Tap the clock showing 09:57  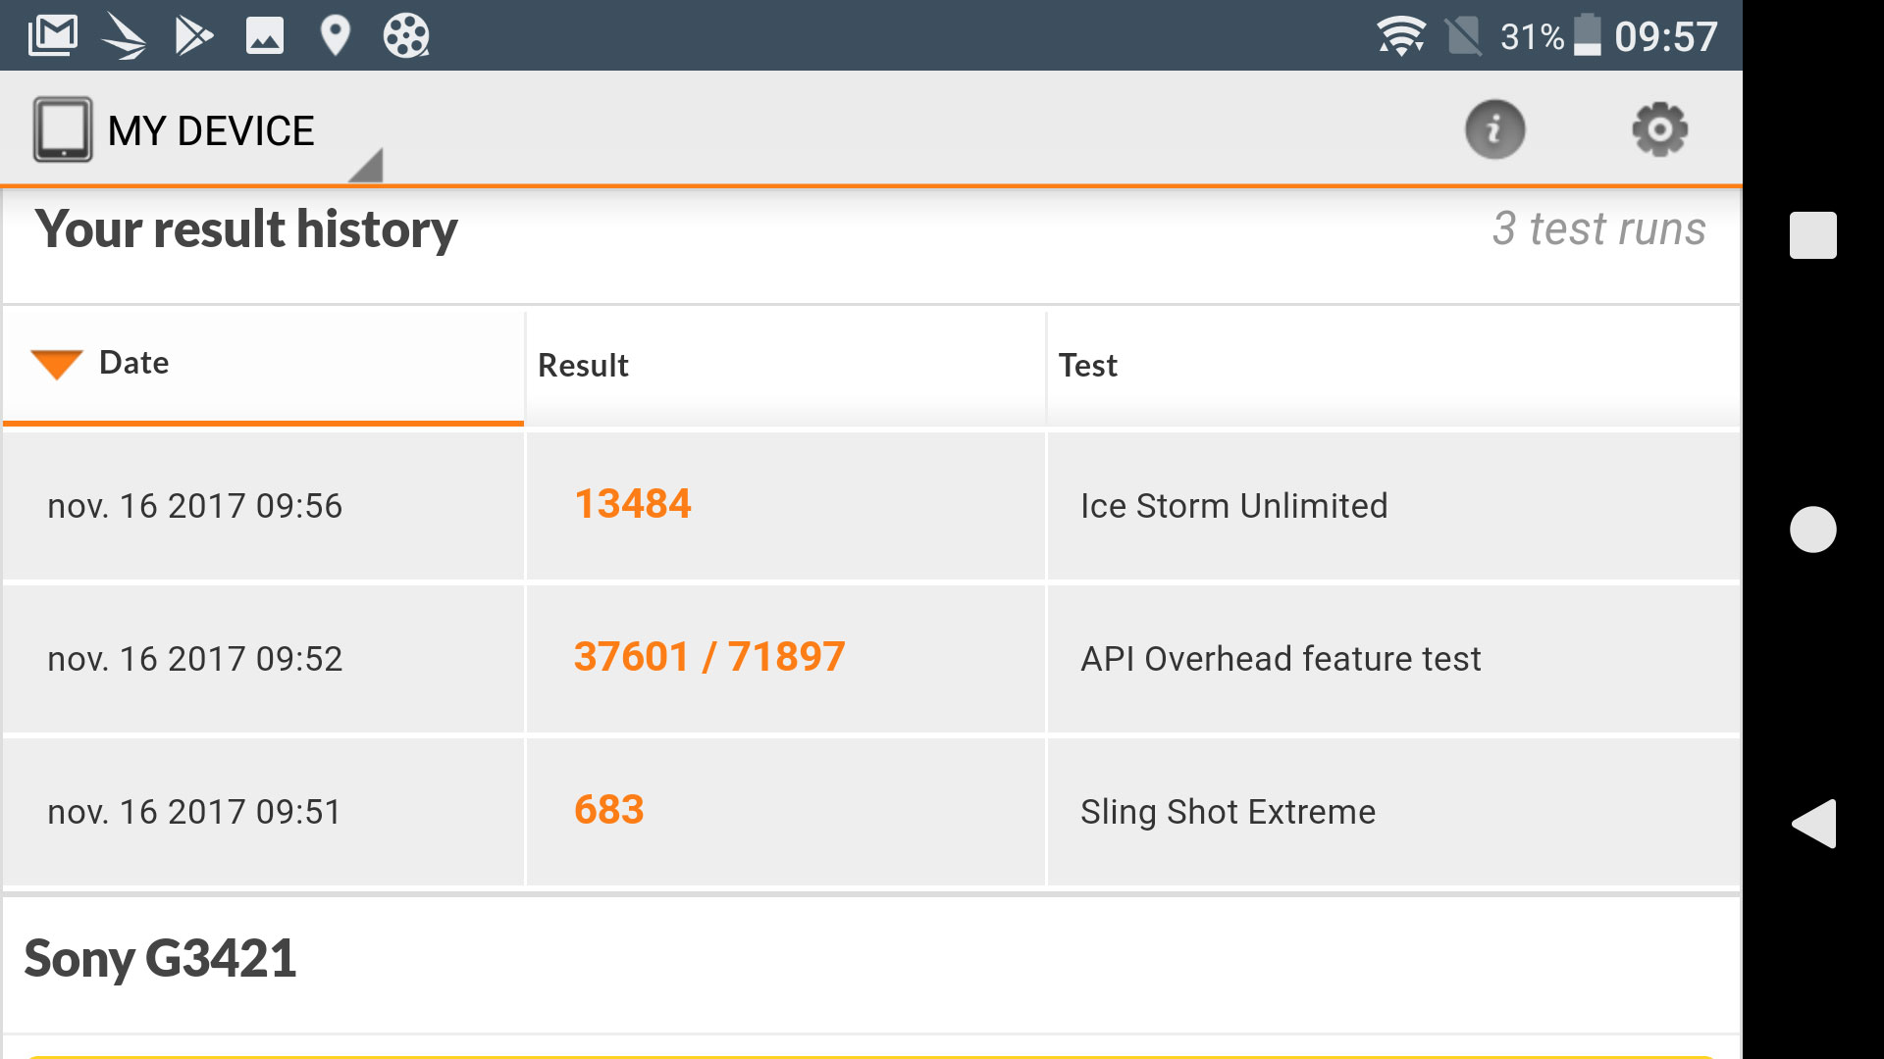[x=1665, y=37]
